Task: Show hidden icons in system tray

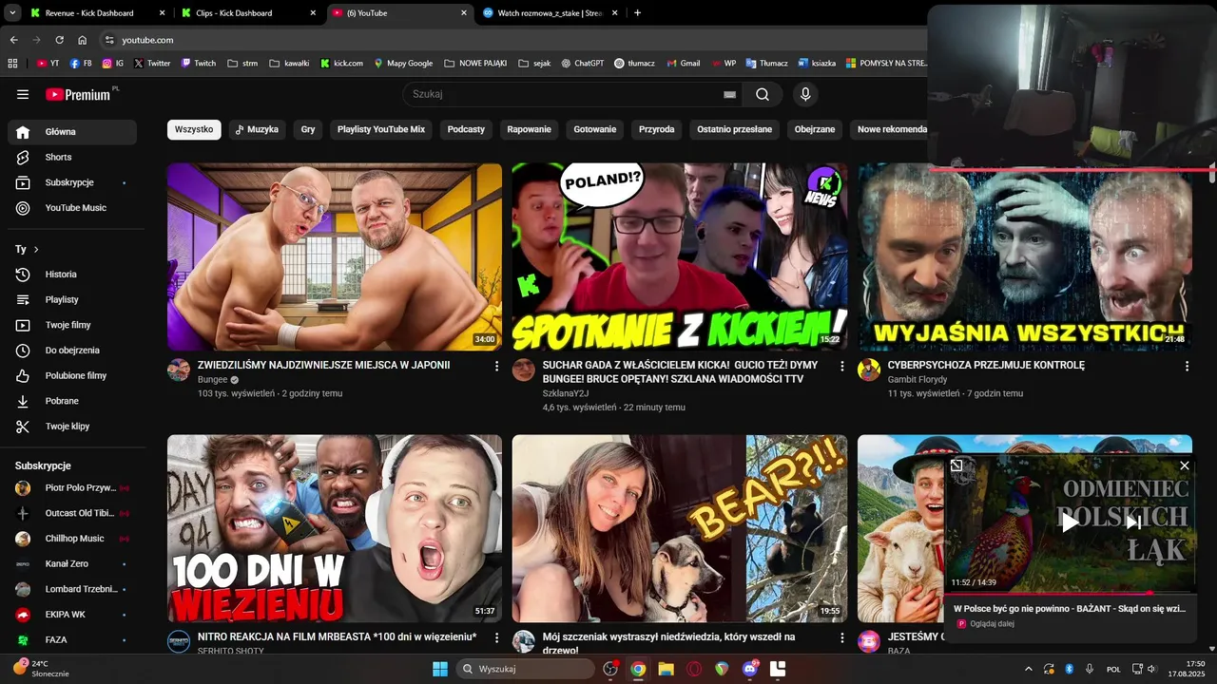Action: (x=1029, y=670)
